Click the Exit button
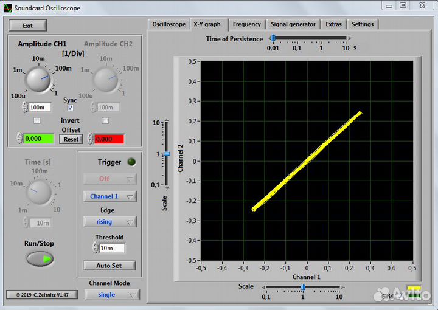This screenshot has width=438, height=310. (27, 26)
